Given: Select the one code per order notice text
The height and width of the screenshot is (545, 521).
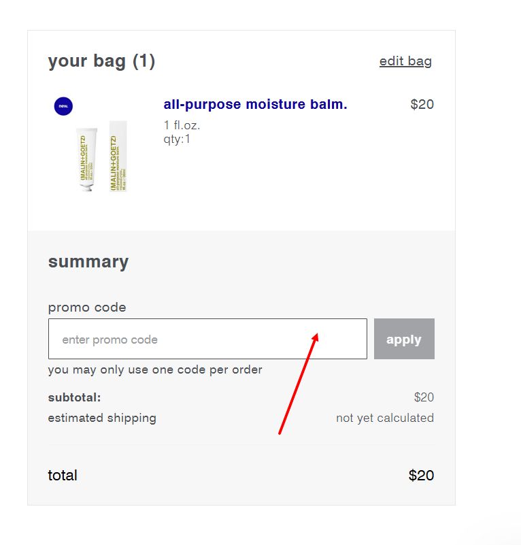Looking at the screenshot, I should pos(154,369).
